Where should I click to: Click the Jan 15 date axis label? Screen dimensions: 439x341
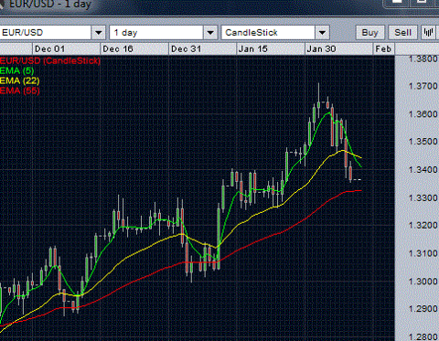253,48
